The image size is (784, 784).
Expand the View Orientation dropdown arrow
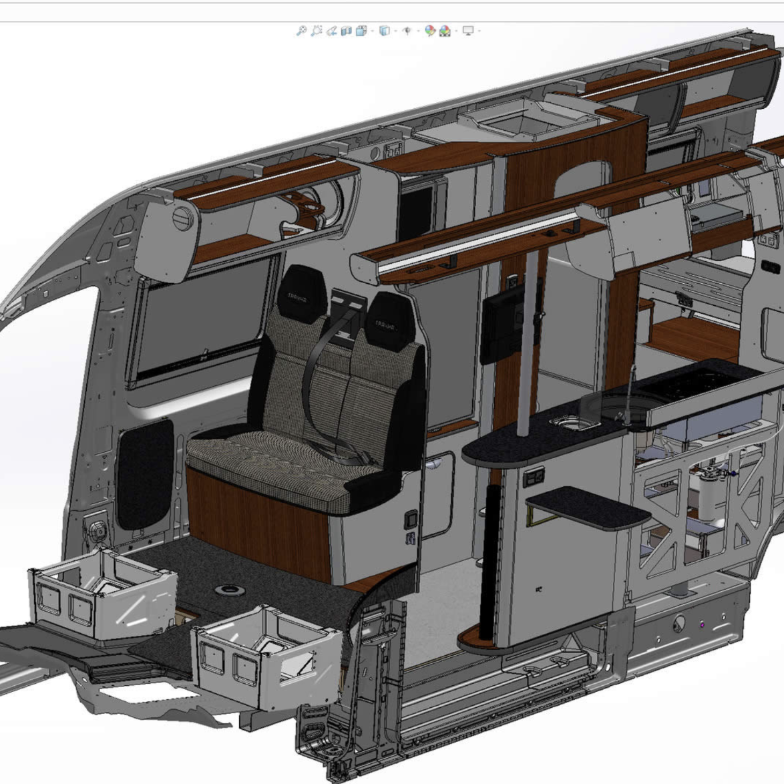[373, 31]
